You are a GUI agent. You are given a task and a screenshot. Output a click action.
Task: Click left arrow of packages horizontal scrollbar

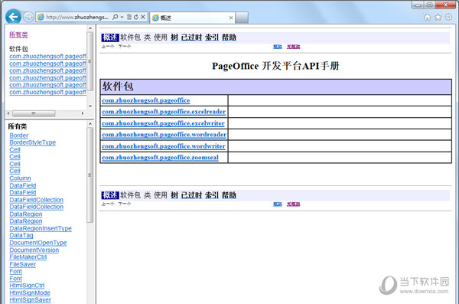(x=8, y=113)
